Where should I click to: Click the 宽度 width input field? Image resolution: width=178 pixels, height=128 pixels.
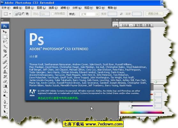[112, 14]
